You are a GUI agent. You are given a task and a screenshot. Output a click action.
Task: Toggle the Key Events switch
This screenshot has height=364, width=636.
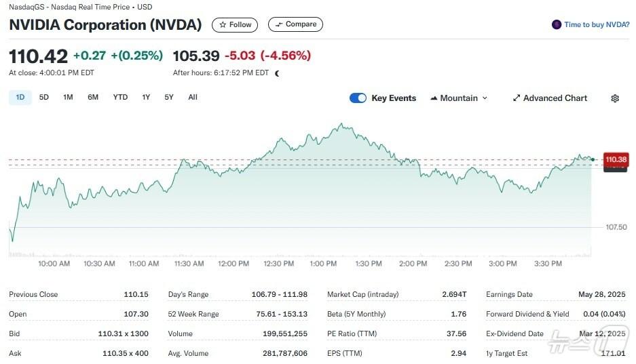point(358,98)
